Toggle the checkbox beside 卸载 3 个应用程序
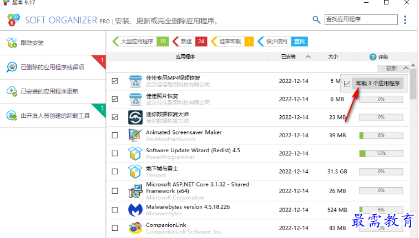 pyautogui.click(x=347, y=84)
